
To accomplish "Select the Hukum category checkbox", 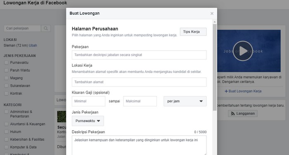I will pyautogui.click(x=6, y=132).
